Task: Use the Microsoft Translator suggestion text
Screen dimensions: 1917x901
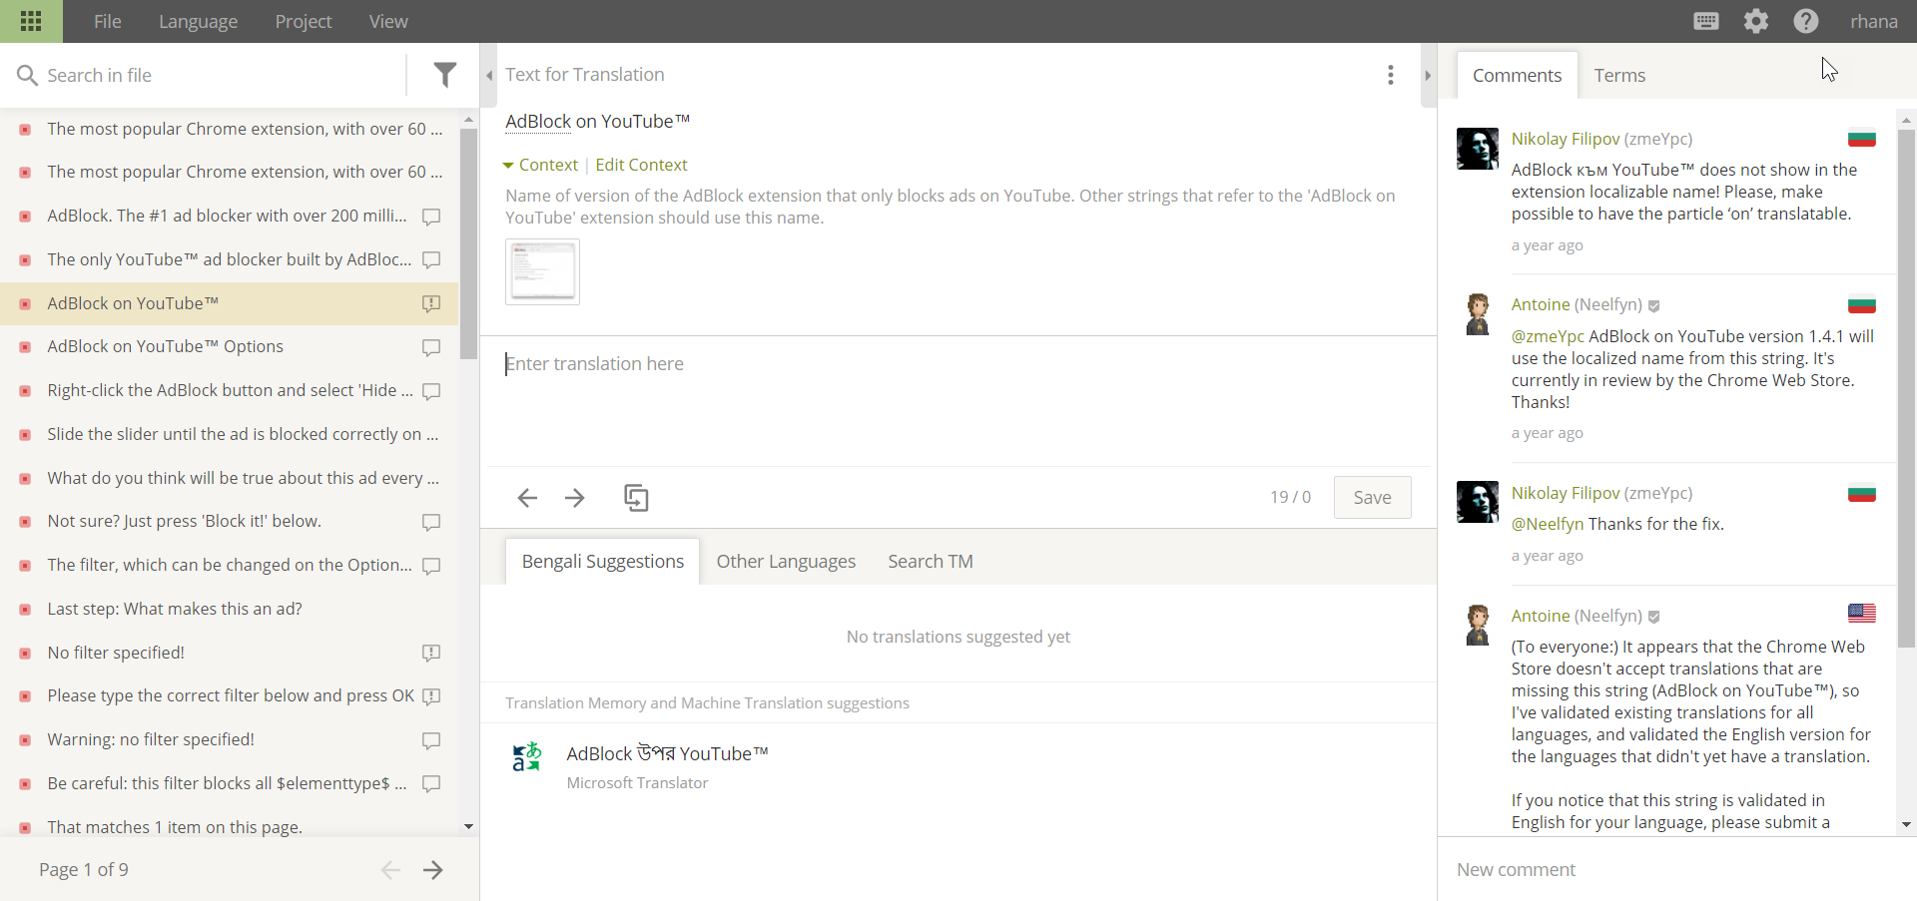Action: [x=667, y=753]
